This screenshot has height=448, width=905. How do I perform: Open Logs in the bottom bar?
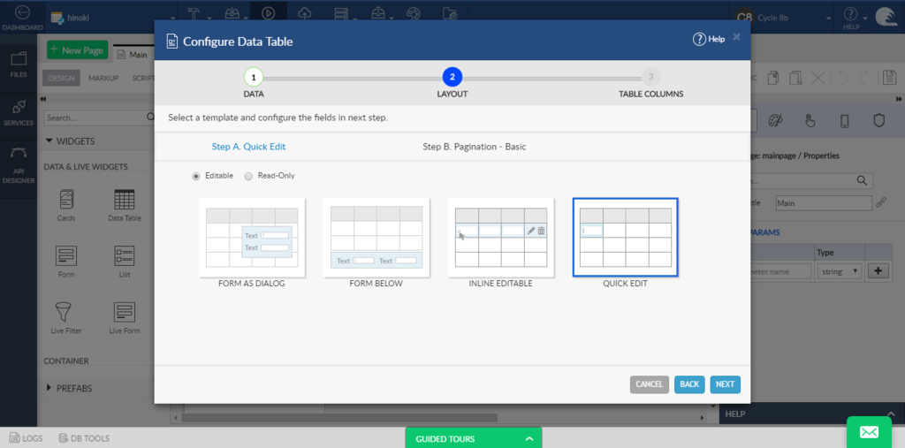[x=26, y=438]
